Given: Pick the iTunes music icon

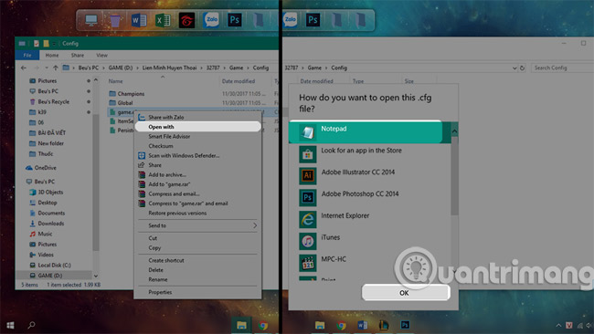Looking at the screenshot, I should tap(308, 241).
